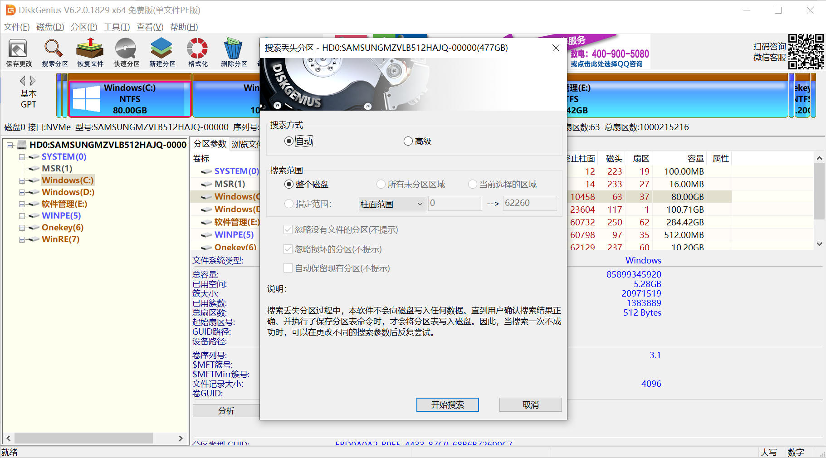Select 指定范围 custom range radio

point(288,204)
